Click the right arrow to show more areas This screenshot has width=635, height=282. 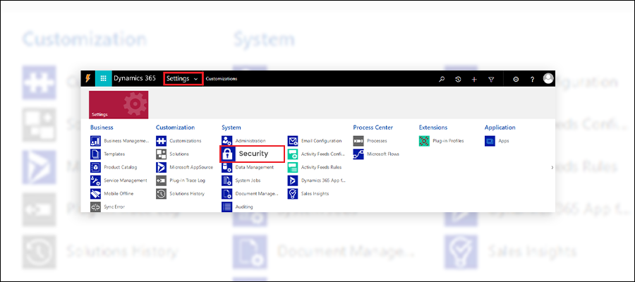coord(552,168)
